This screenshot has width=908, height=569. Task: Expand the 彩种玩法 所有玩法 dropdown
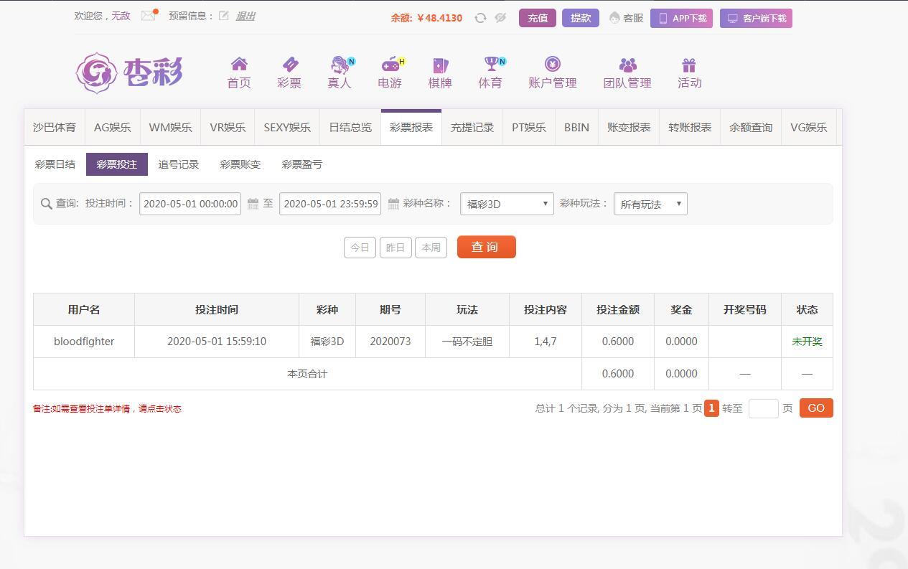(650, 204)
